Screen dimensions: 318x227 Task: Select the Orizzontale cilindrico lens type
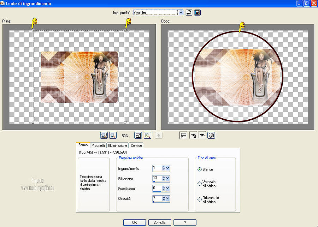[x=200, y=199]
